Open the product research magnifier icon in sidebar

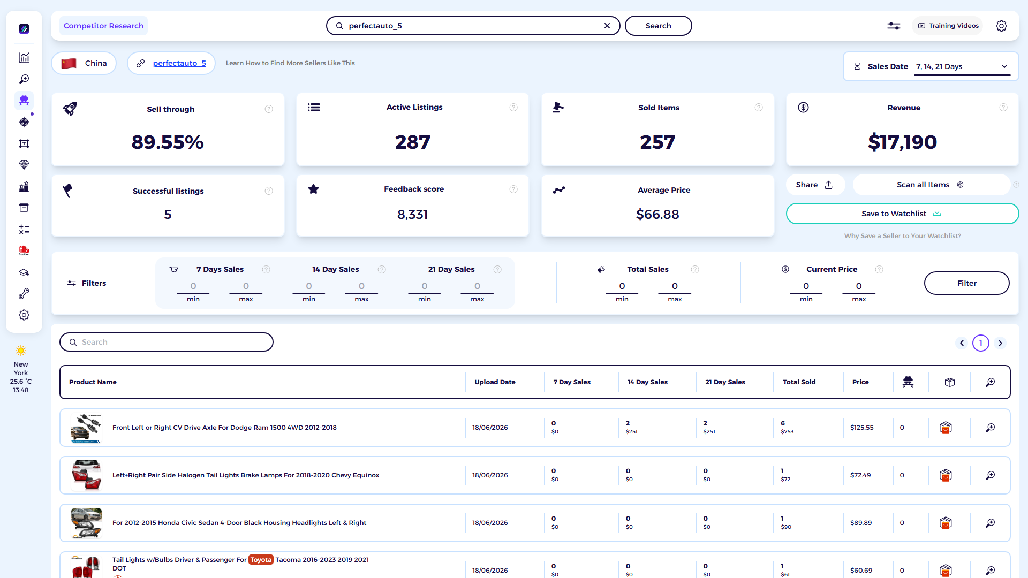(24, 79)
